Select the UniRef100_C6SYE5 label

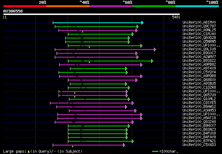point(199,103)
